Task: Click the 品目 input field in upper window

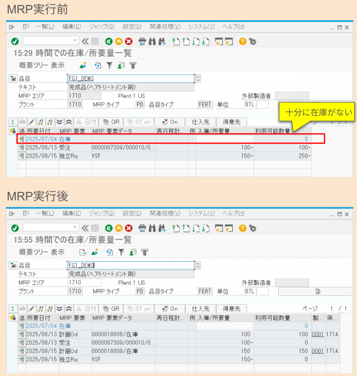Action: (131, 79)
